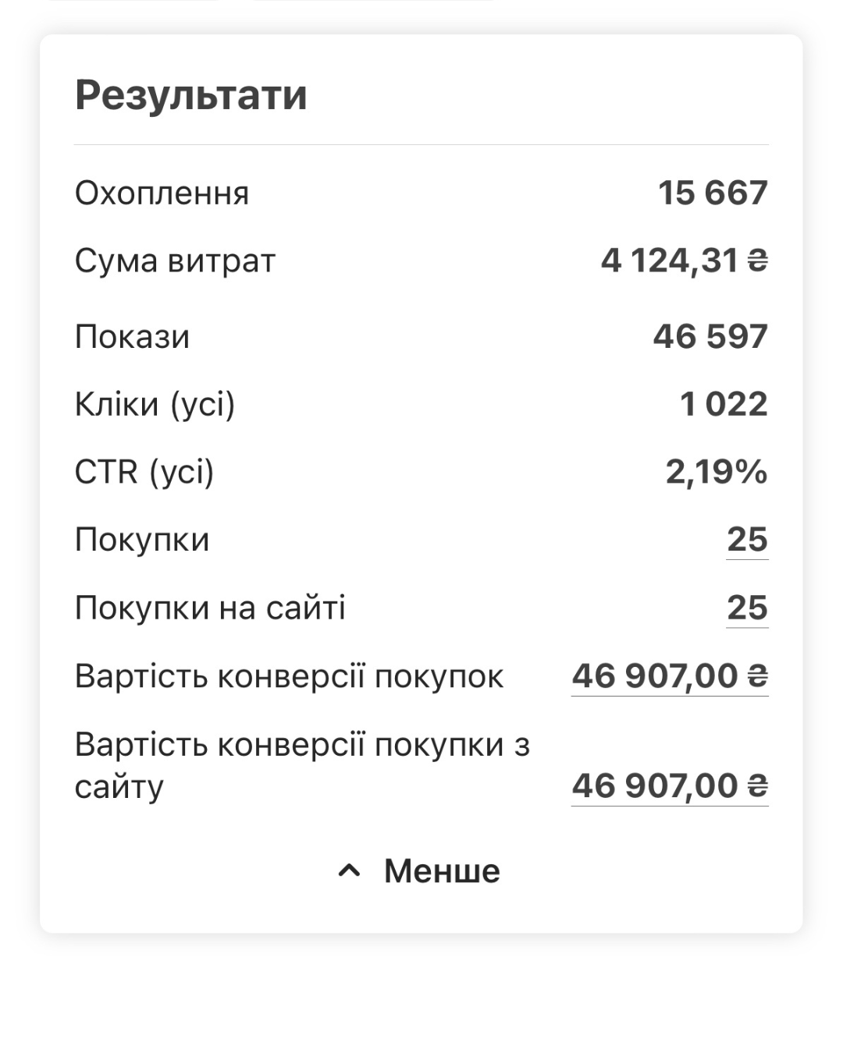Tap the Сума витрат label
843x1053 pixels.
(x=175, y=261)
